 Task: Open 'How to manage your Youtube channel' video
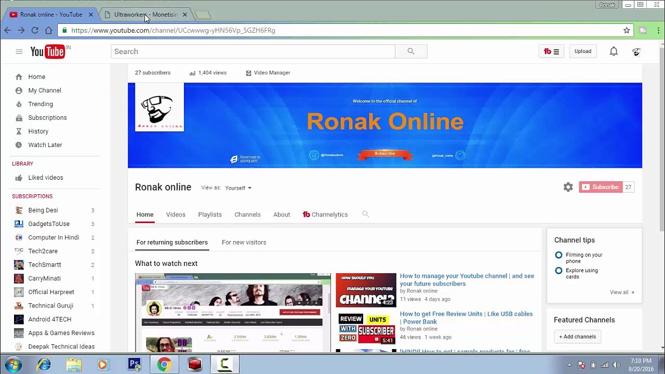coord(467,279)
